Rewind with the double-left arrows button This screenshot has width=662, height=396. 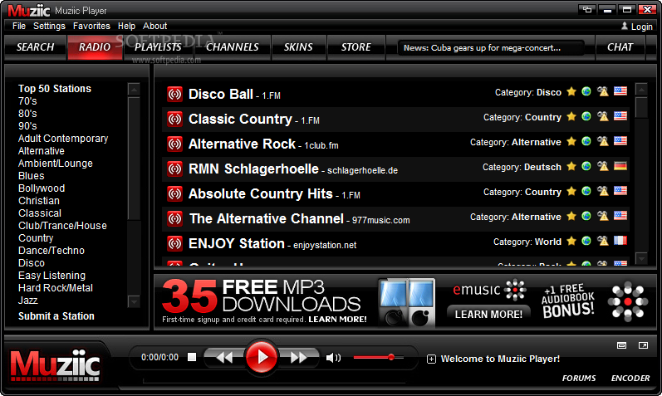tap(224, 358)
